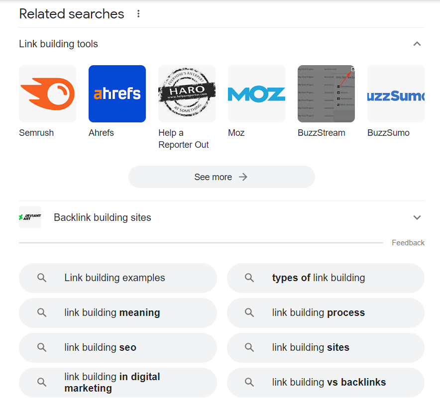Screen dimensions: 440x405
Task: Select the Help a Reporter Out logo
Action: tap(187, 94)
